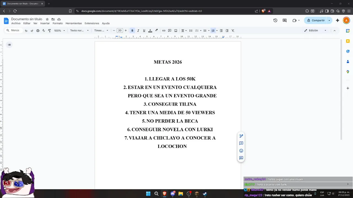Open Google Calendar side panel
The image size is (353, 198).
[x=348, y=31]
